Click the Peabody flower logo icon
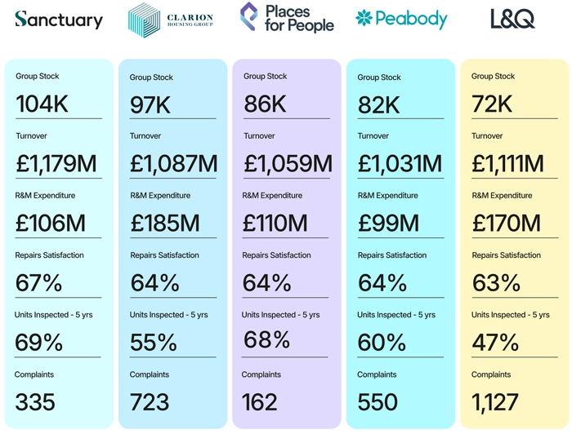The height and width of the screenshot is (434, 572). pyautogui.click(x=364, y=18)
